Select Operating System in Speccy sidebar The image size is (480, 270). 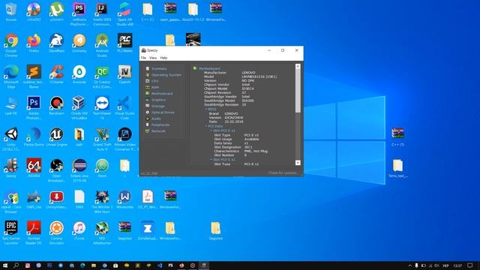[166, 75]
